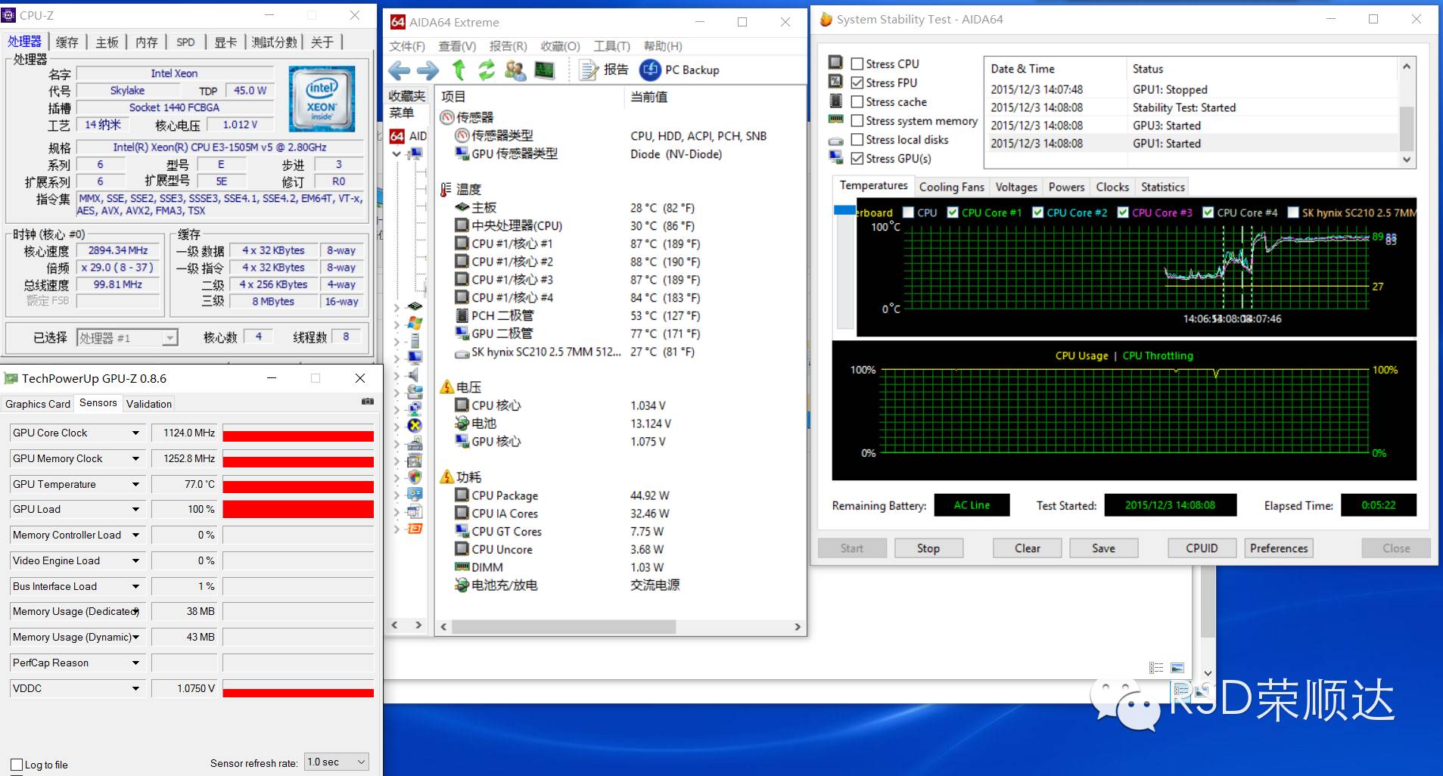Toggle the CPU Core #4 graph checkbox
This screenshot has height=776, width=1443.
pos(1208,213)
